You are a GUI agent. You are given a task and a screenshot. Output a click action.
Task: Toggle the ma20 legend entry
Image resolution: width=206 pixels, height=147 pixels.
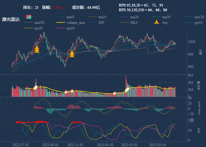pos(125,17)
